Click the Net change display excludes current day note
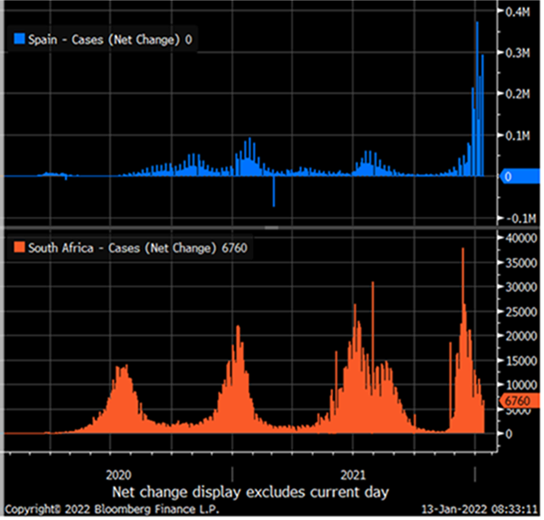 (x=251, y=492)
